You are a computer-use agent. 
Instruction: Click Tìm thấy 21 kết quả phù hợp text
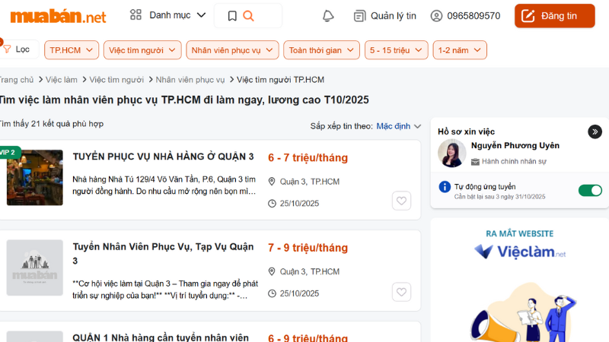pos(51,124)
